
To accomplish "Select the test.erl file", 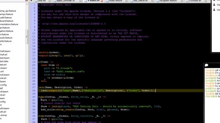I will [3, 65].
